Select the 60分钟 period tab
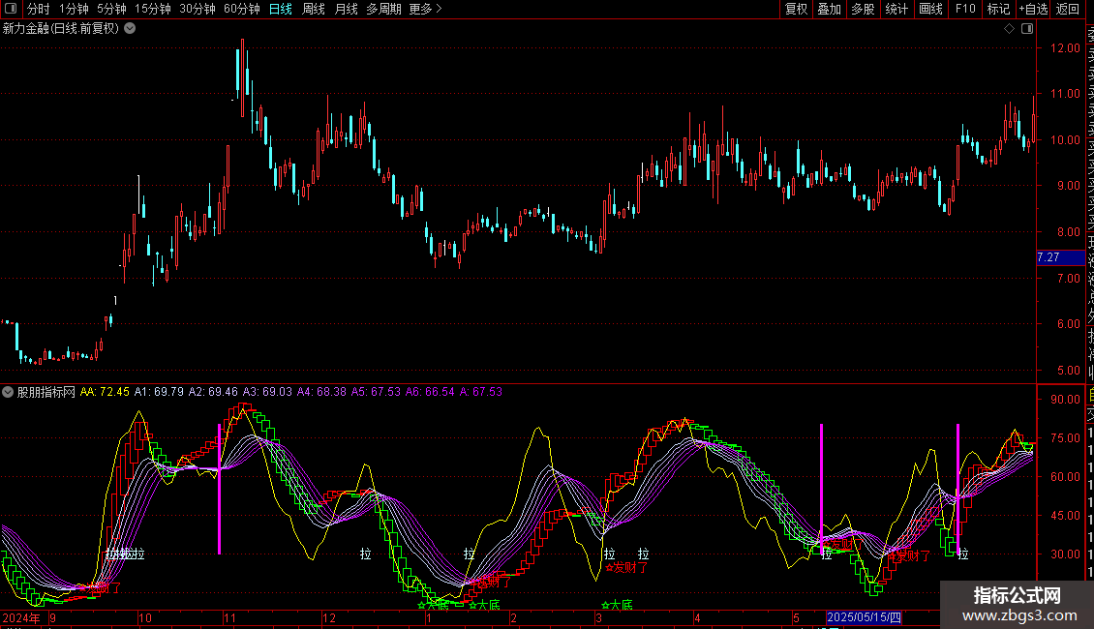This screenshot has width=1094, height=629. click(241, 10)
